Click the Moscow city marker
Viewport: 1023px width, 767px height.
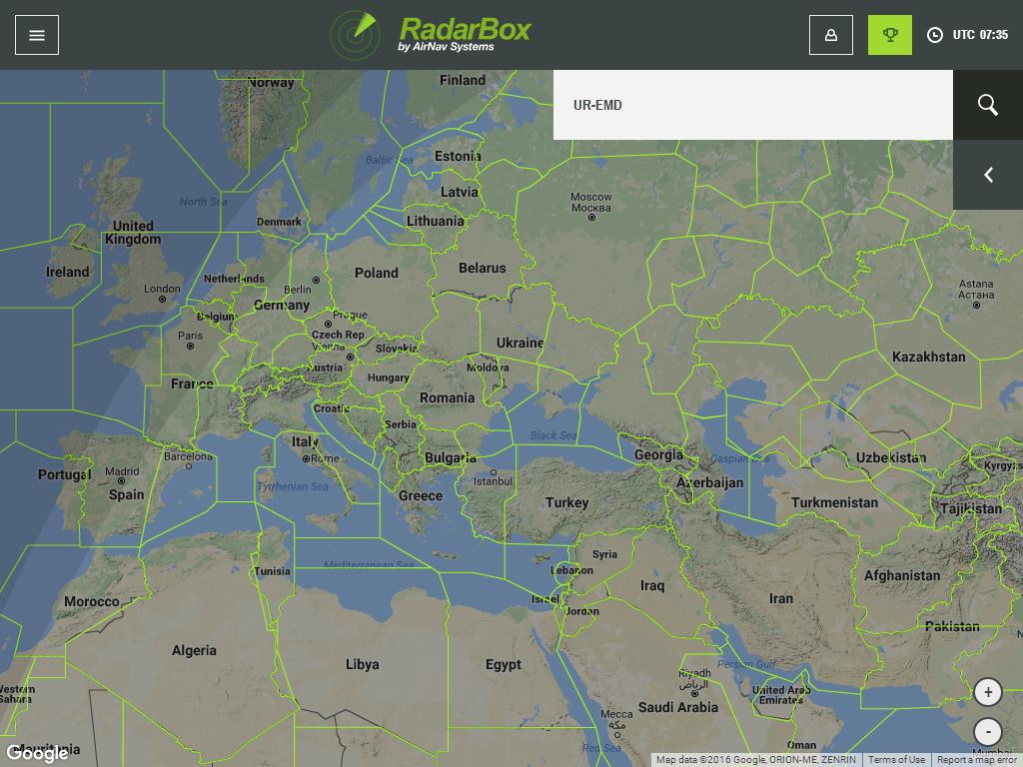pyautogui.click(x=591, y=217)
